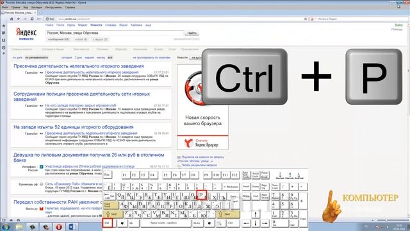Screen dimensions: 410x231
Task: Navigate back with the back arrow
Action: coord(19,19)
